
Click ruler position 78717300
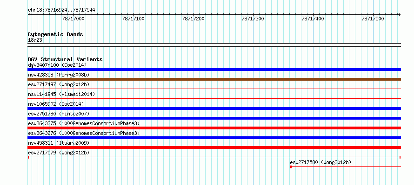(x=253, y=19)
